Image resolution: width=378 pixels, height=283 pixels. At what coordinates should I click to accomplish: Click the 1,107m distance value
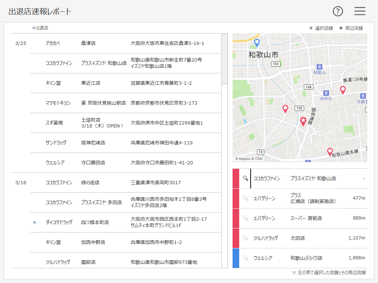(x=357, y=238)
